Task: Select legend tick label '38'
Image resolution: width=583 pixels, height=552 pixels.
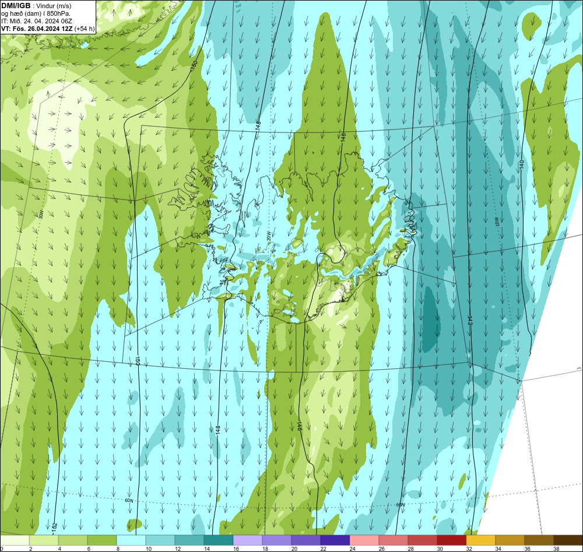Action: point(556,548)
